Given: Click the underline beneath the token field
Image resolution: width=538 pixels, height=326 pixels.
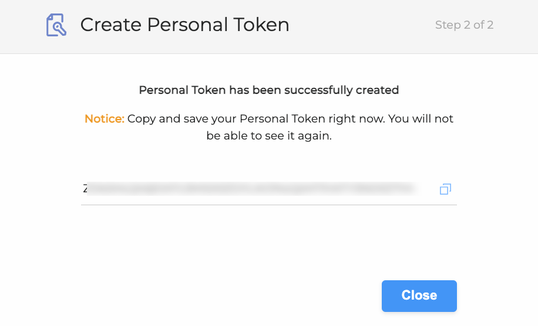Looking at the screenshot, I should (x=268, y=205).
